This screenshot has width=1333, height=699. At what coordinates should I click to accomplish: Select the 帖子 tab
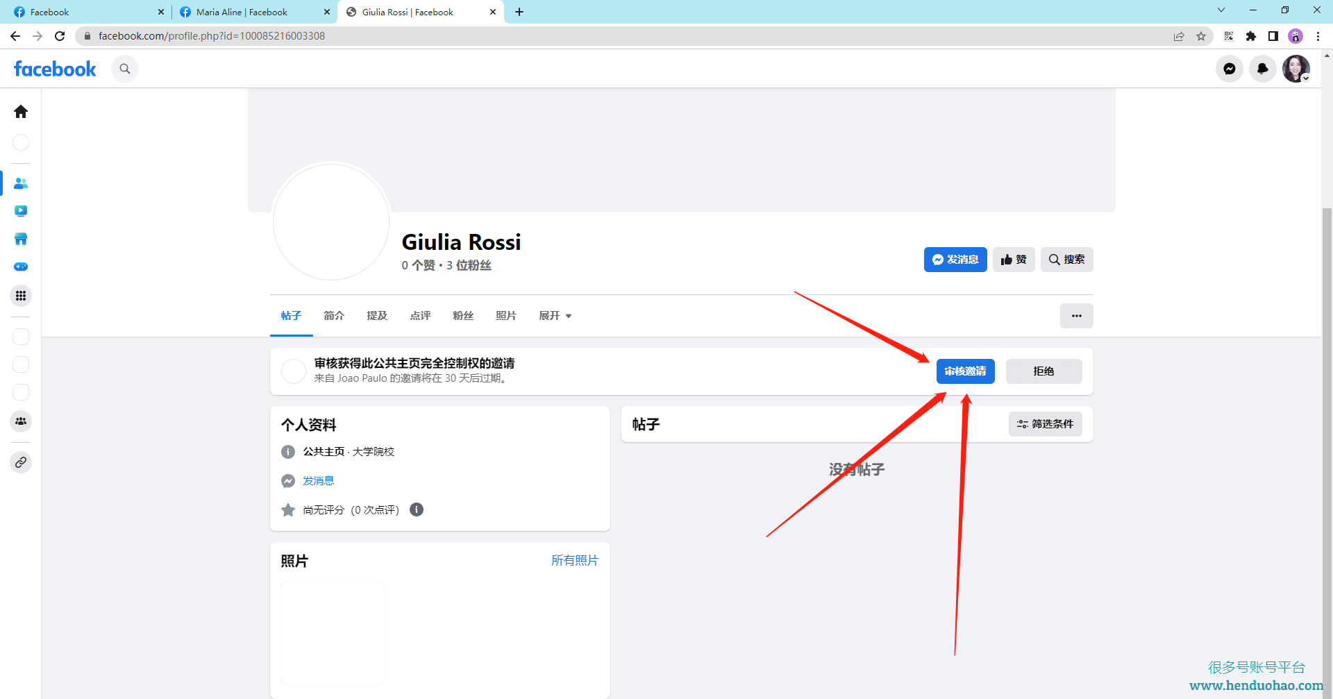[291, 316]
